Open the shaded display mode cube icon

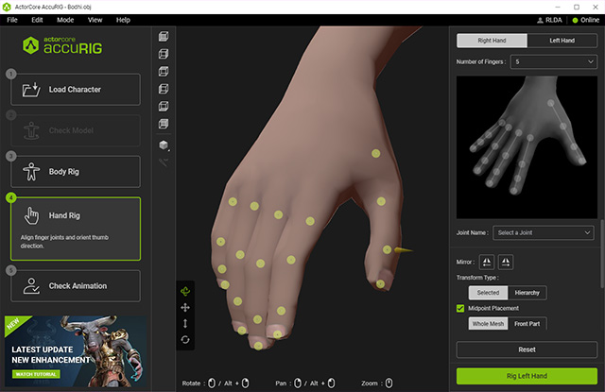[164, 145]
